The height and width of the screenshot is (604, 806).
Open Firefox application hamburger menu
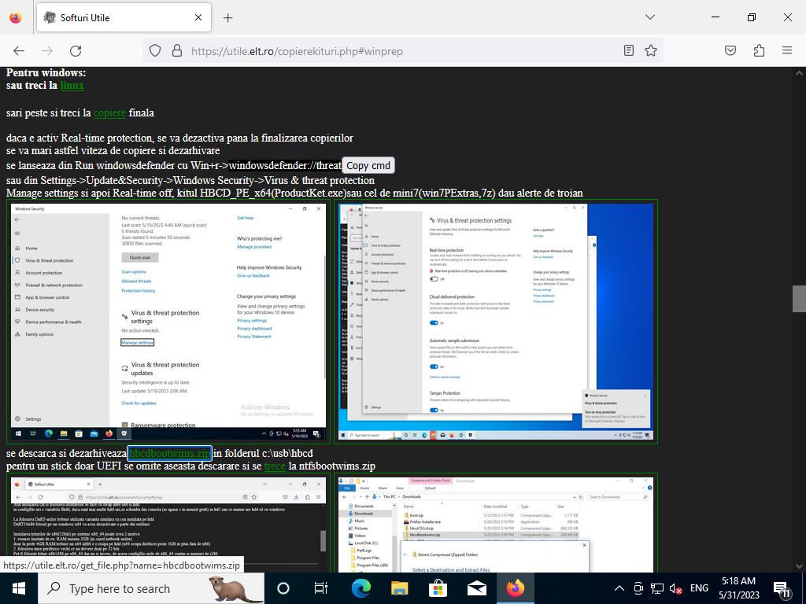(x=786, y=50)
